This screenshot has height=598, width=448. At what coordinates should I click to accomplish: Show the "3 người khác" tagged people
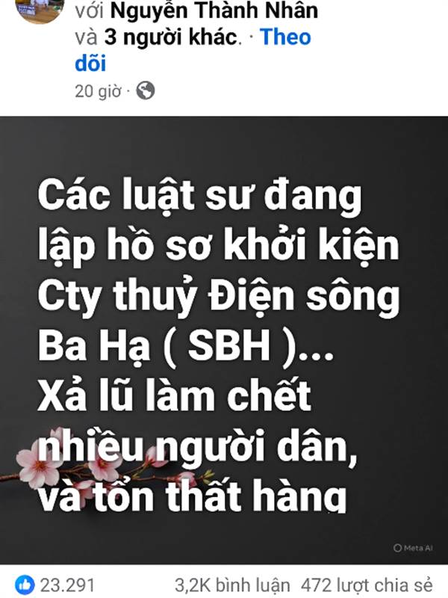172,37
